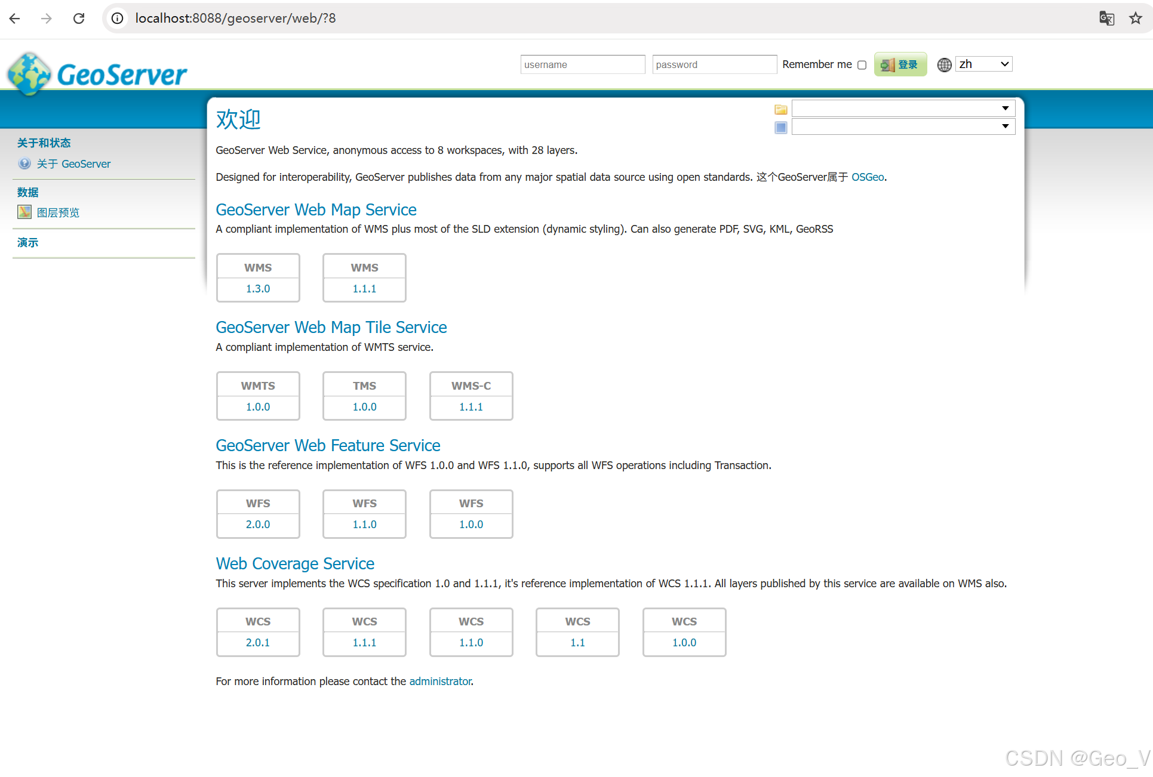This screenshot has height=777, width=1153.
Task: Click into the username field
Action: [582, 64]
